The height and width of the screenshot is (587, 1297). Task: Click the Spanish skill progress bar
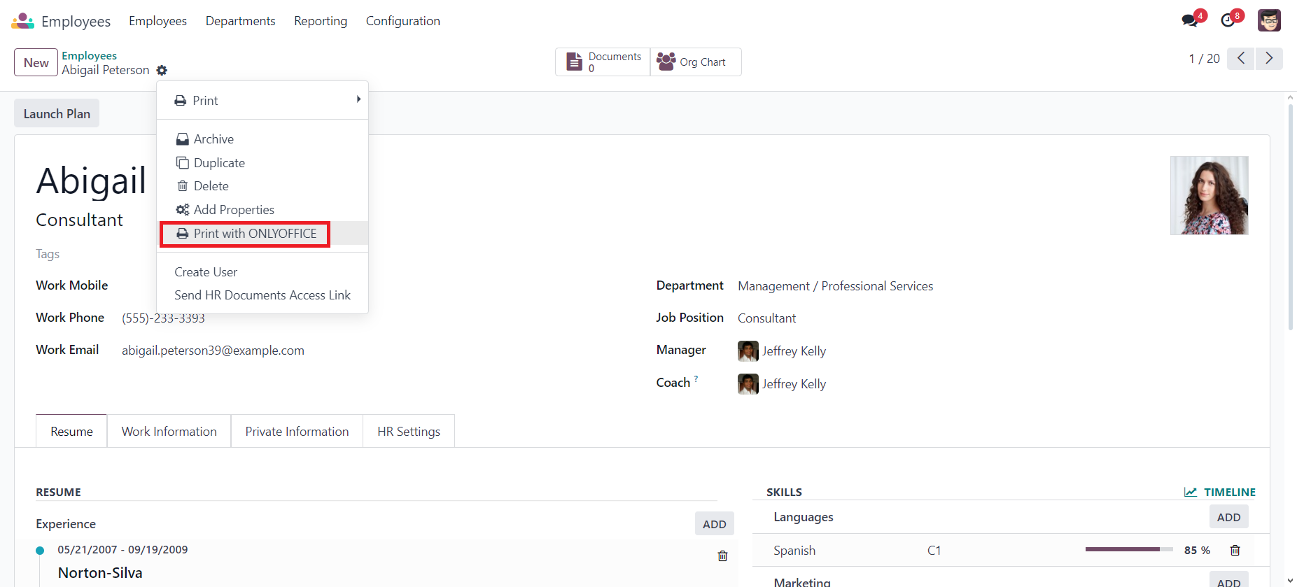click(x=1128, y=550)
